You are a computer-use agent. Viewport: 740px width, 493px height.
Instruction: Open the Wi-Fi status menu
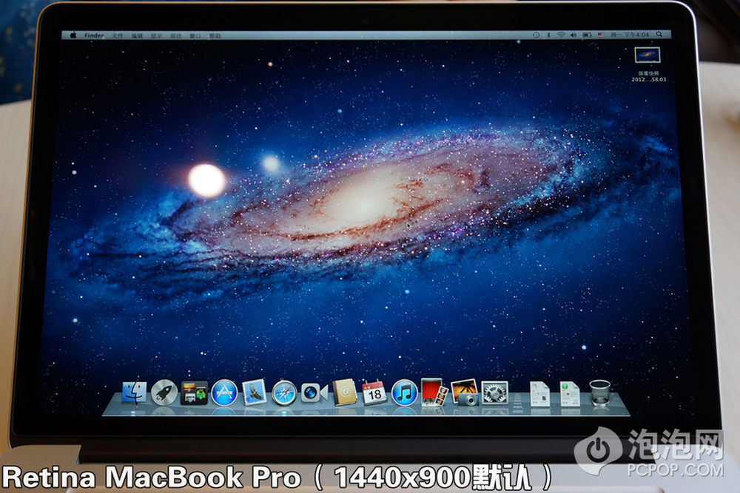pos(561,35)
